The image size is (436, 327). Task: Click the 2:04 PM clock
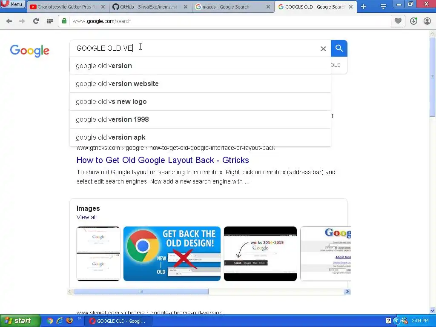(420, 321)
